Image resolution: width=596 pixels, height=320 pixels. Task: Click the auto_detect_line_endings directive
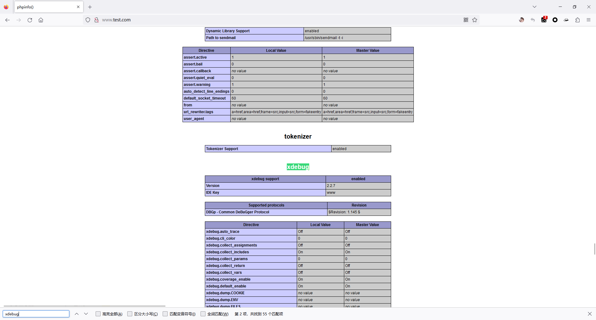pos(206,91)
